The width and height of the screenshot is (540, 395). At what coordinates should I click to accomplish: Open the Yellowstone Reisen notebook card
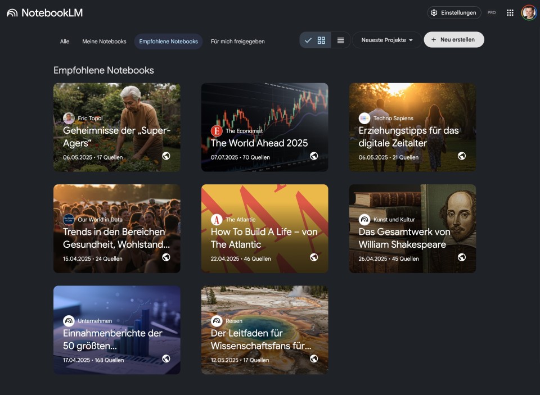coord(264,330)
